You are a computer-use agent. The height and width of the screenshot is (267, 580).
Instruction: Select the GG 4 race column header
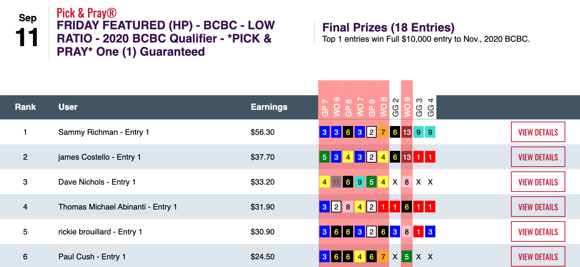point(430,108)
